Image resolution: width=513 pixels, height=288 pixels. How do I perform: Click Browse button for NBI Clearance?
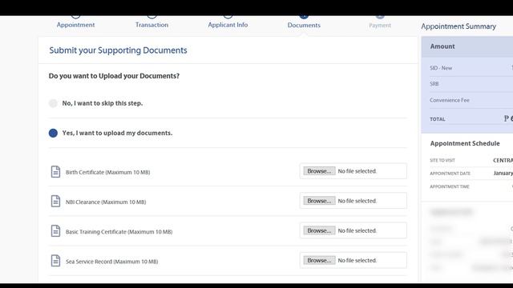click(319, 201)
